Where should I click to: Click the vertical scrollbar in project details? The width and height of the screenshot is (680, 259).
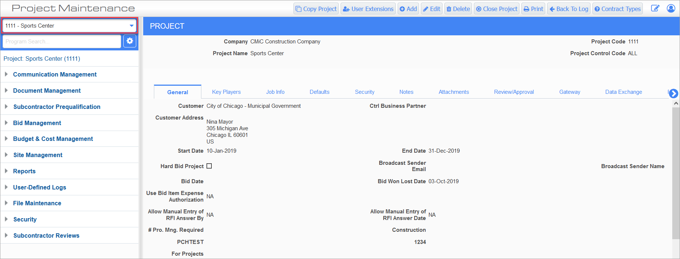coord(676,173)
